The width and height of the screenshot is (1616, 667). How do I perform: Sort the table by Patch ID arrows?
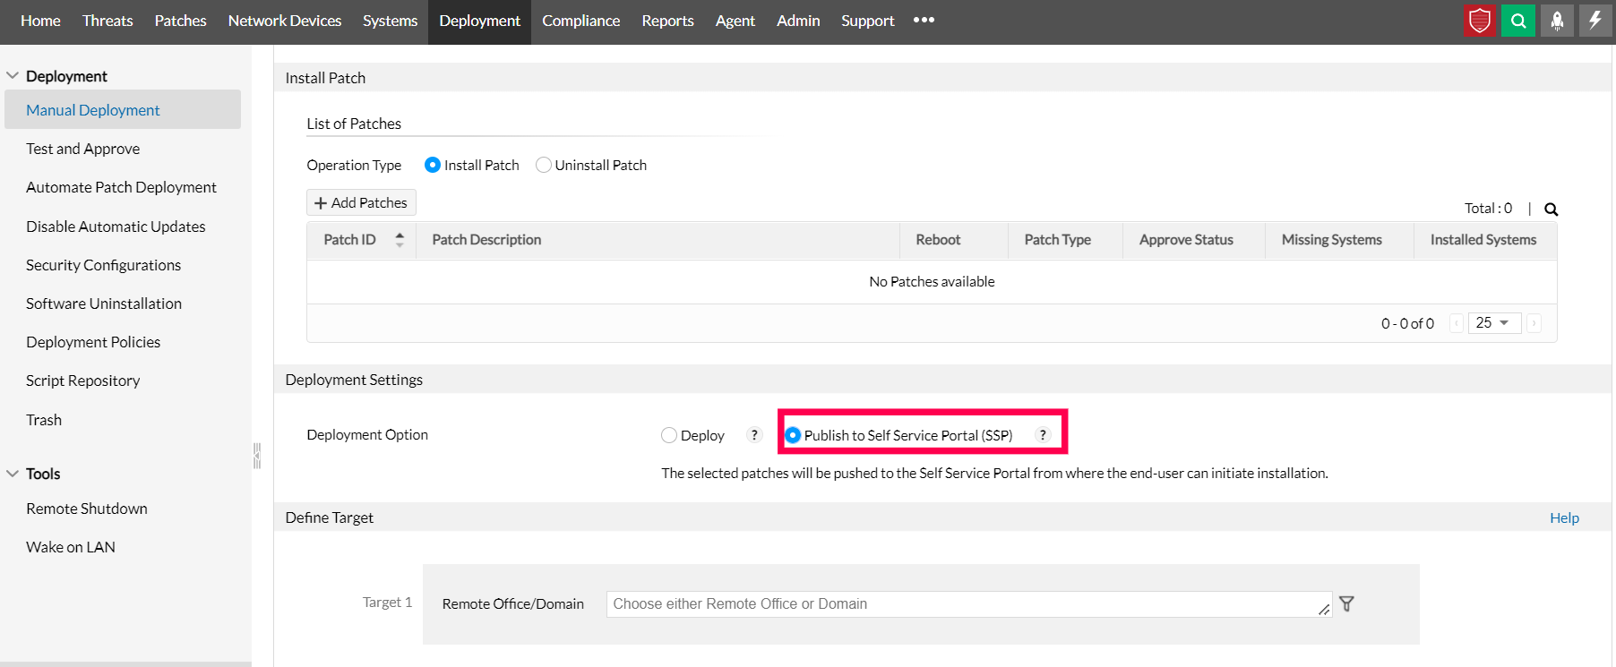pos(400,240)
